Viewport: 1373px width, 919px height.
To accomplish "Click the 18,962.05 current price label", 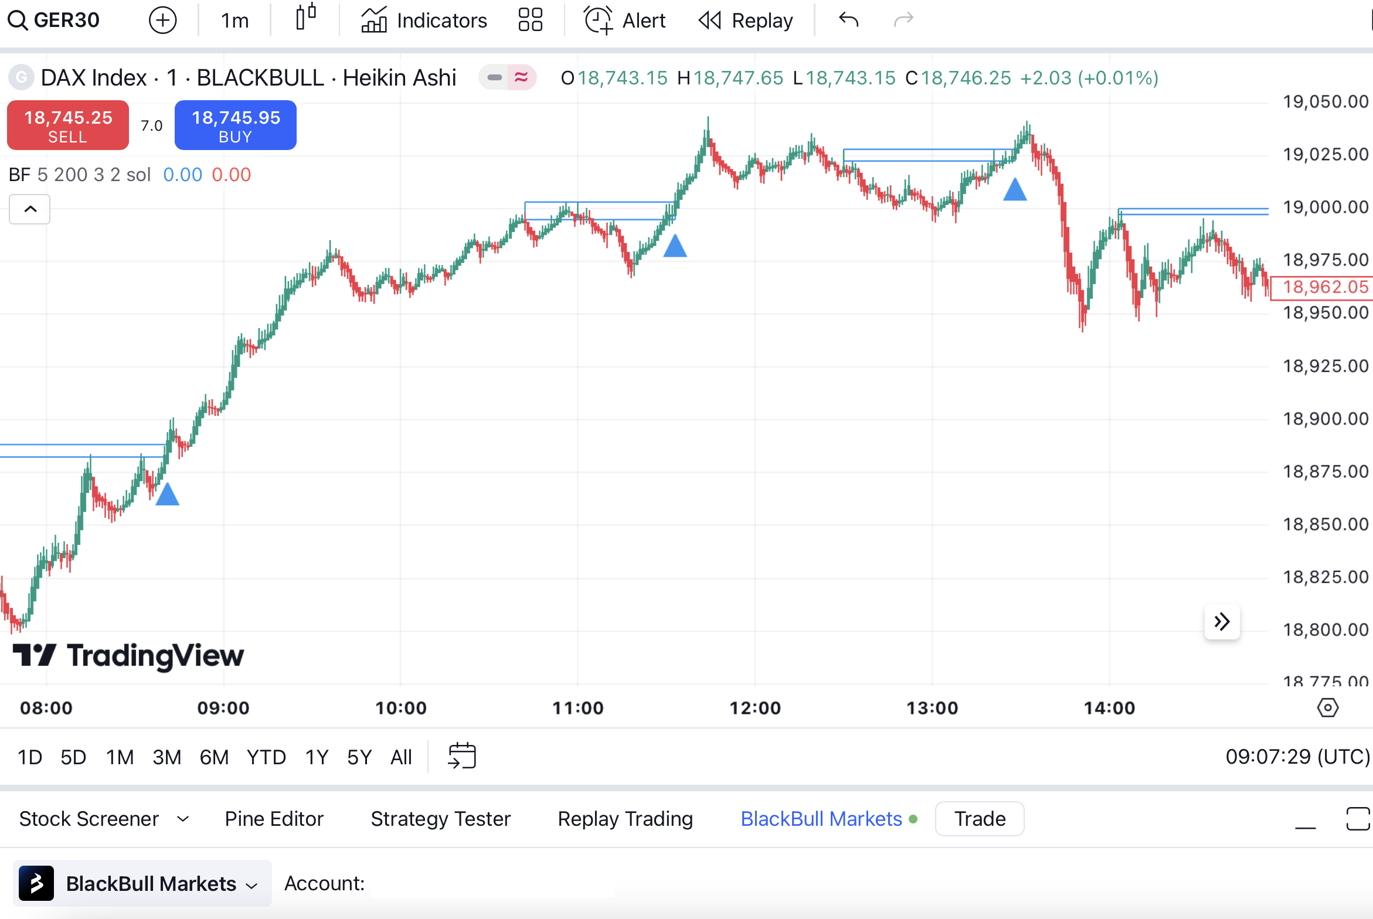I will [1322, 287].
